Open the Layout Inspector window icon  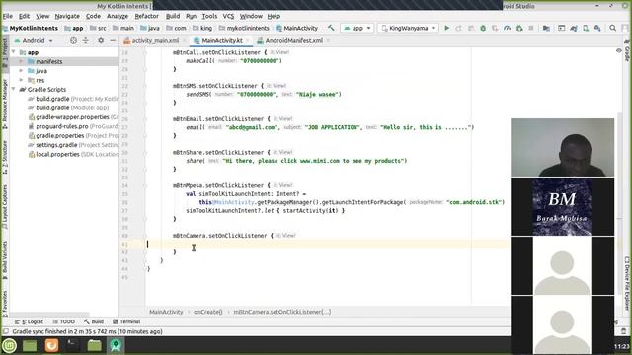pos(562,28)
